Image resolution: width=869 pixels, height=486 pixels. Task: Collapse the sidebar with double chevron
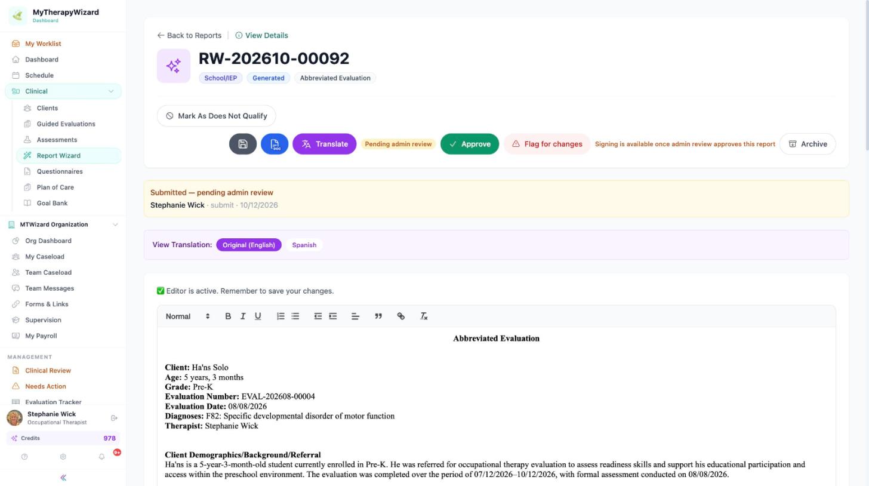tap(63, 478)
